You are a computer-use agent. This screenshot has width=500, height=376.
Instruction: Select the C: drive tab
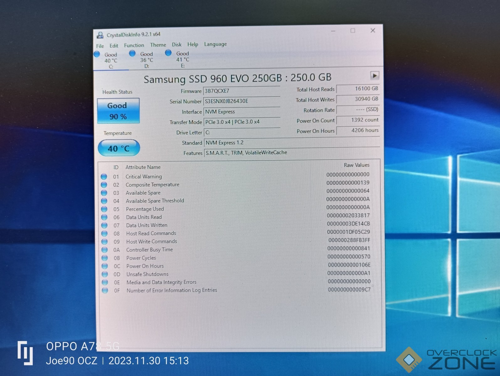[111, 60]
